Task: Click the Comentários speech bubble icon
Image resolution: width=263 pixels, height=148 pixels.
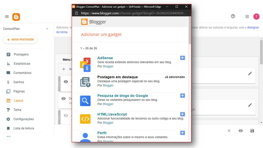Action: (8, 73)
